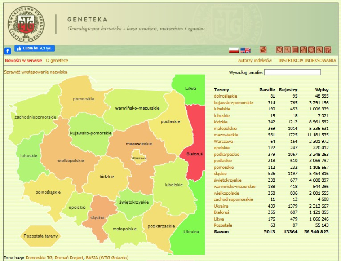The height and width of the screenshot is (261, 341).
Task: Select Litwa area on the map
Action: [x=190, y=89]
